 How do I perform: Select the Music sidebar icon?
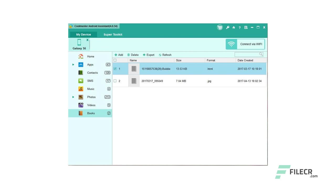(x=81, y=89)
